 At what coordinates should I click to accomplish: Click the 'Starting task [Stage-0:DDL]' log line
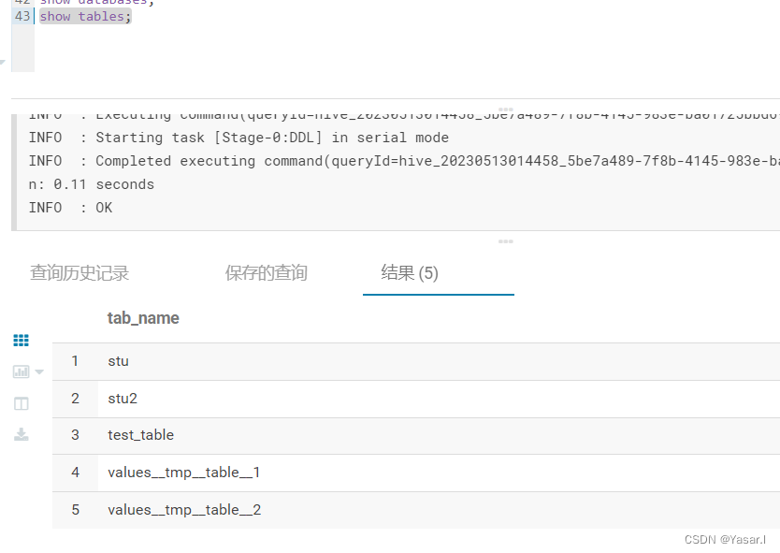click(238, 138)
